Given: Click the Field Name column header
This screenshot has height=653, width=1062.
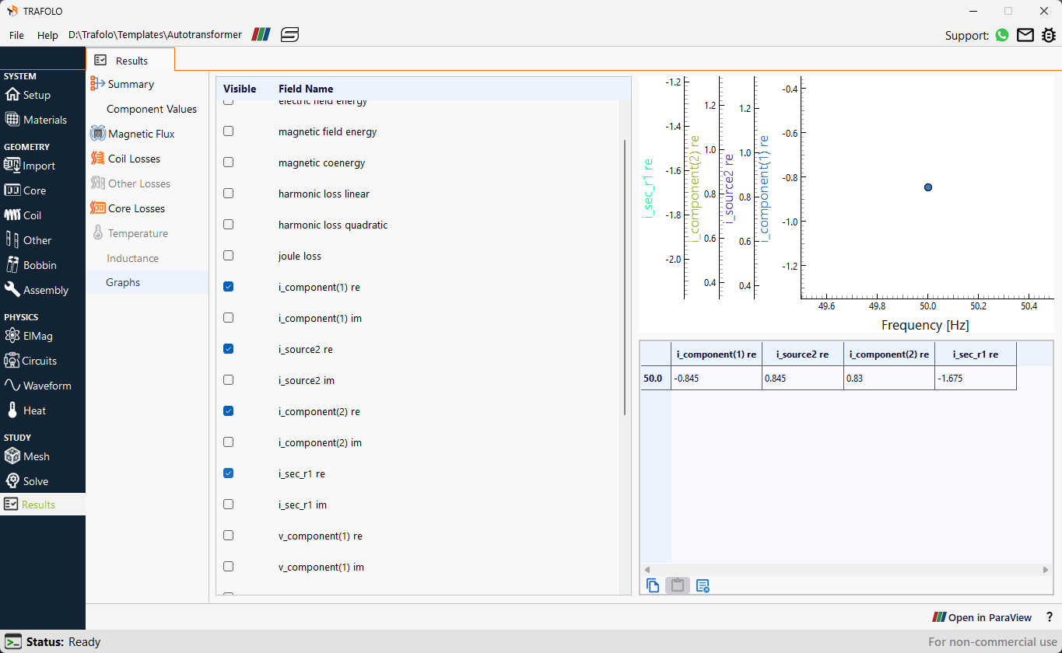Looking at the screenshot, I should [306, 89].
